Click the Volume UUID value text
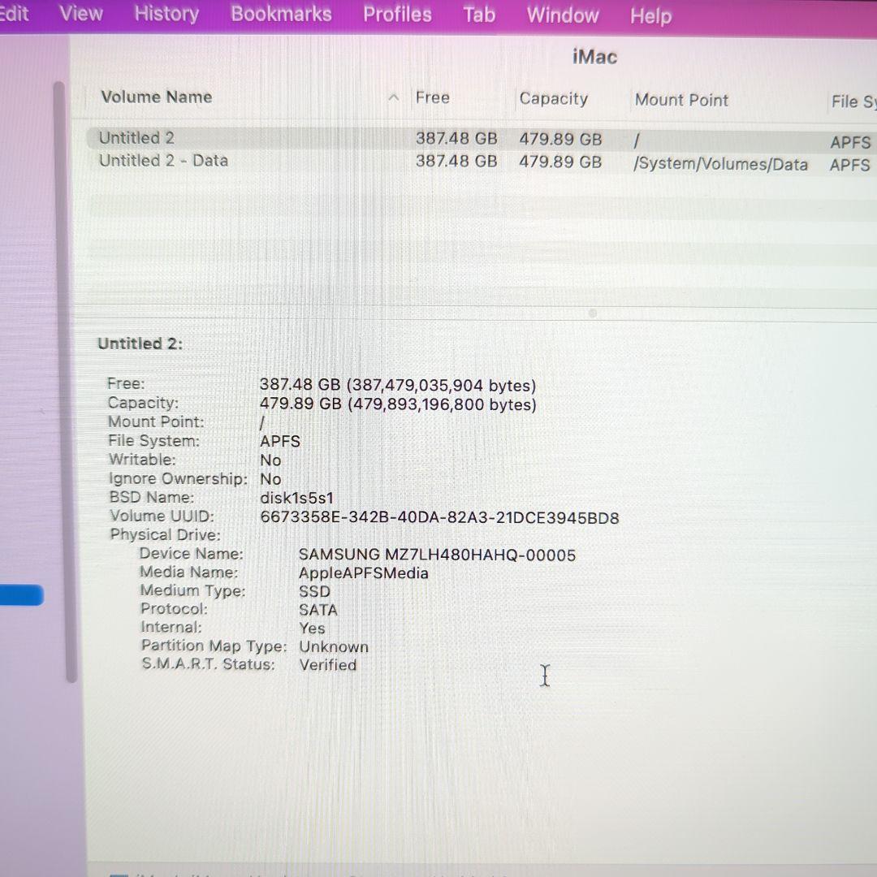This screenshot has width=877, height=877. click(440, 516)
